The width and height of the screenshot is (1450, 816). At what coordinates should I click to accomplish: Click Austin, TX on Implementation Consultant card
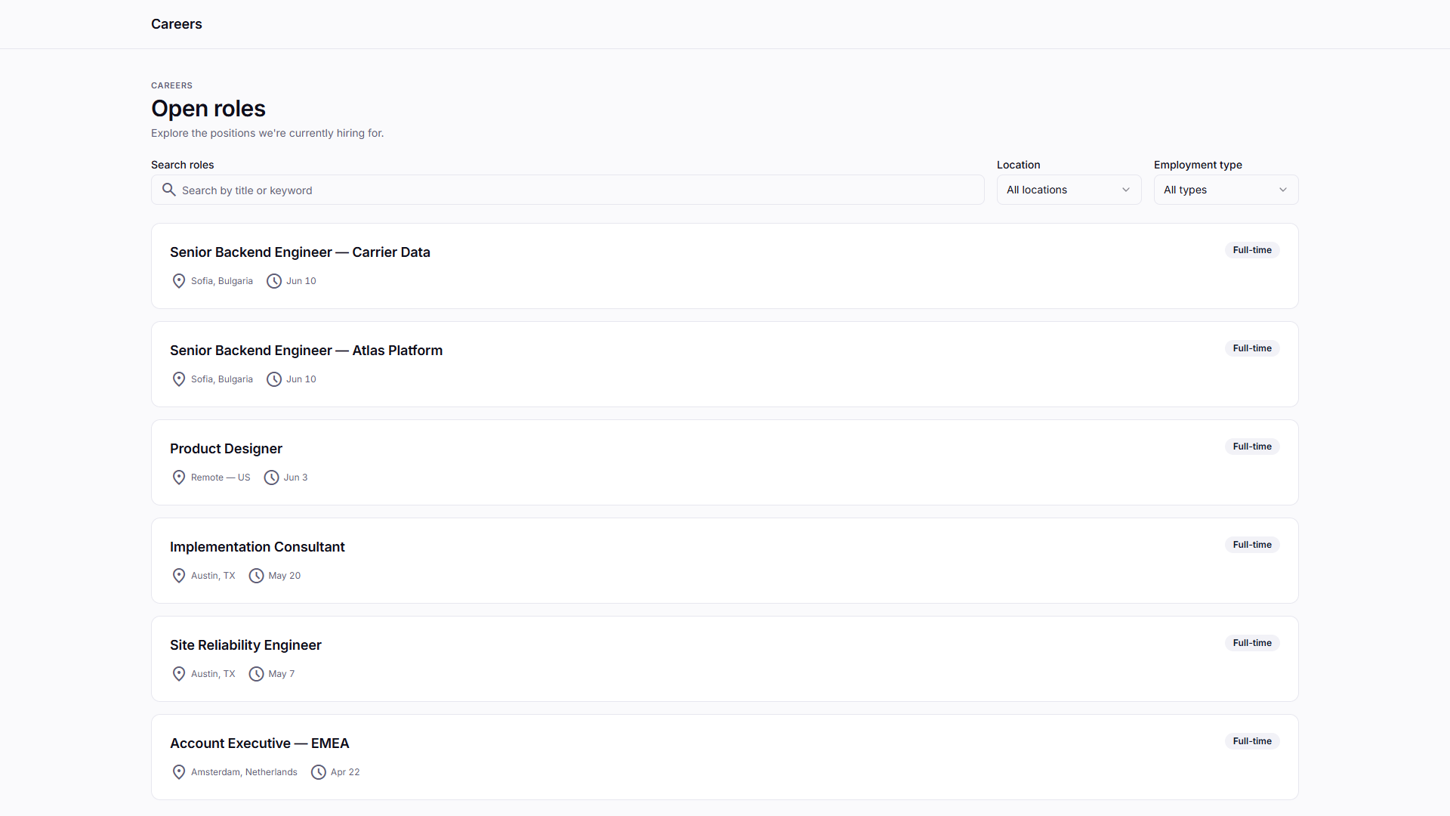point(213,576)
